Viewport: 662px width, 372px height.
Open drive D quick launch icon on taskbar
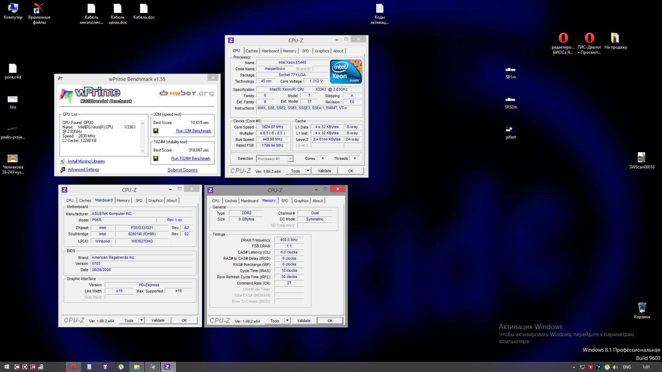coord(25,367)
